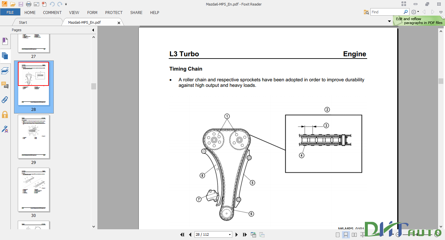Save the document using the floppy disk icon
This screenshot has height=240, width=445.
[21, 4]
